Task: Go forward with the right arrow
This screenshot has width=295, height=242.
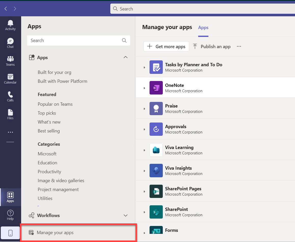Action: pos(15,9)
